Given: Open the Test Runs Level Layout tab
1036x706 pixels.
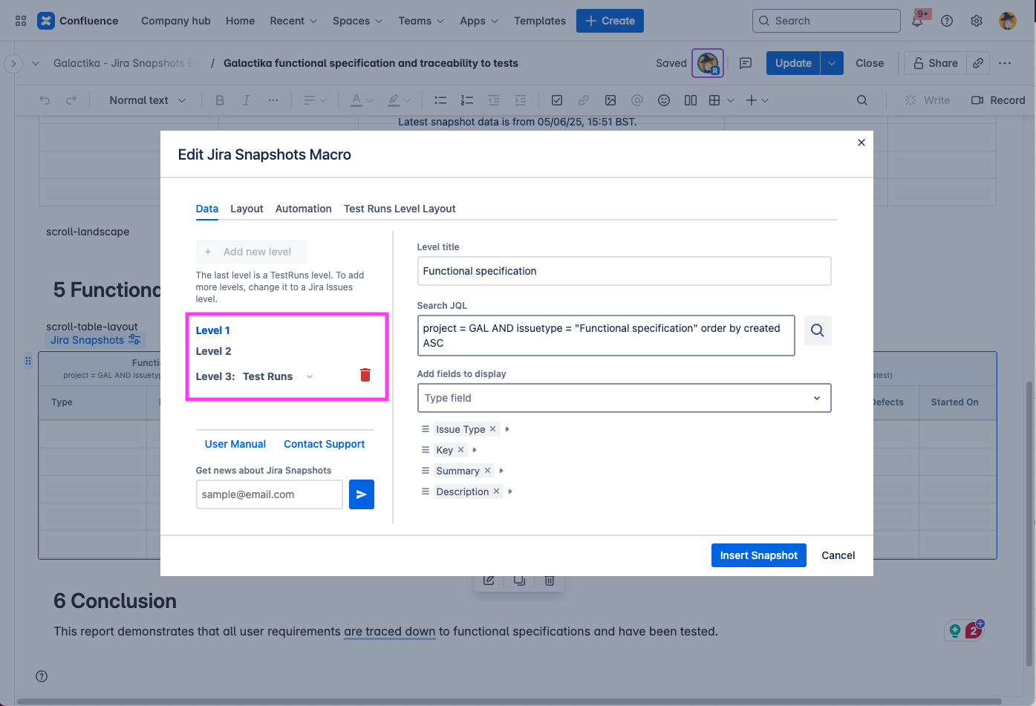Looking at the screenshot, I should tap(400, 209).
